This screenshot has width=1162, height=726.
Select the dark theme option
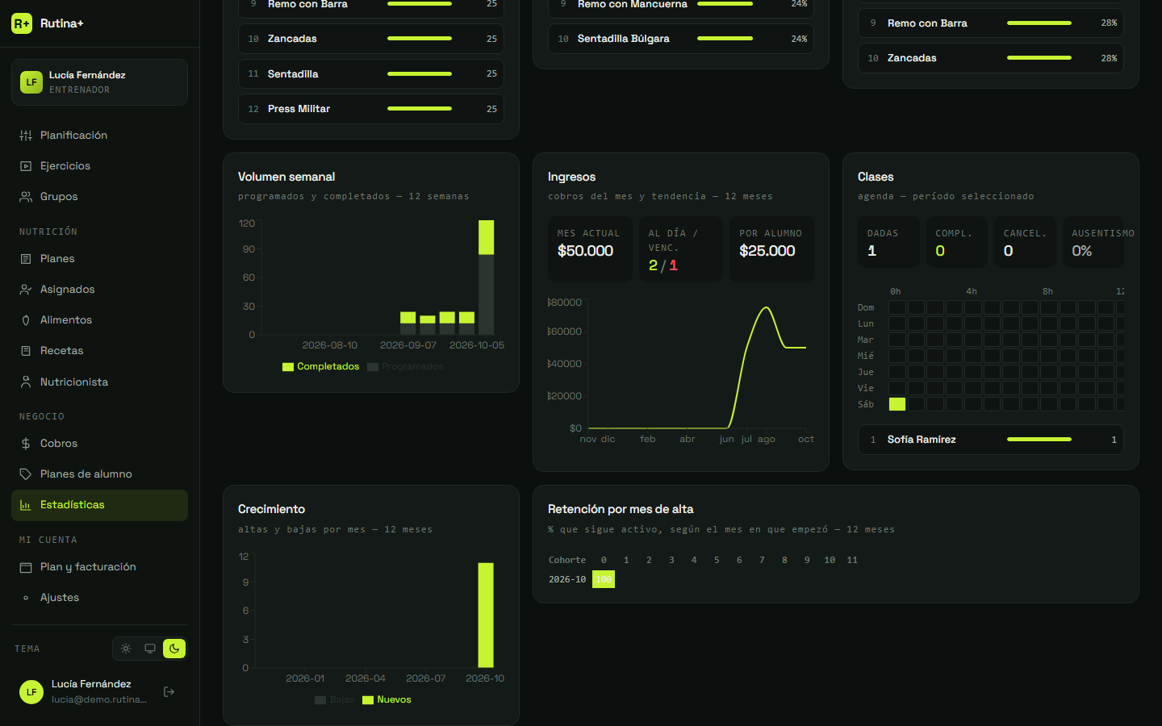(x=174, y=649)
